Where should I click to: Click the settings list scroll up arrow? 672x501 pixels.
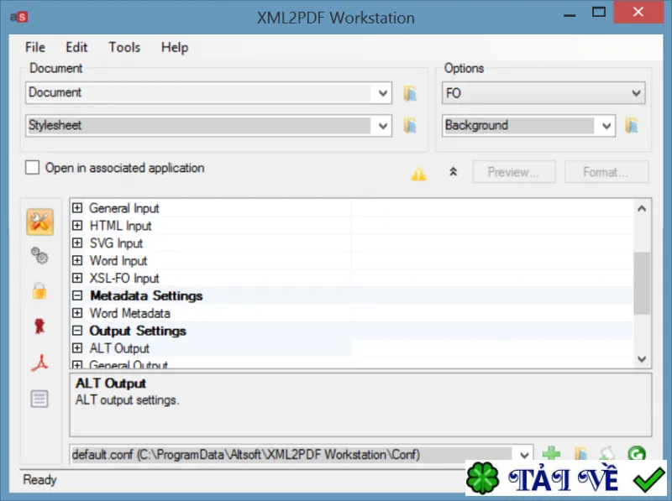642,209
